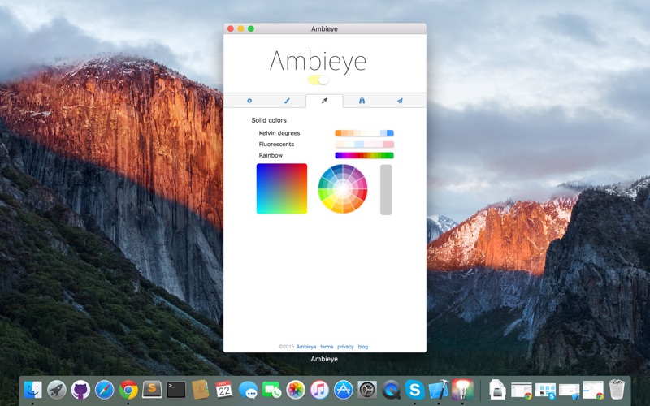650x406 pixels.
Task: Open App Store in the dock
Action: pos(344,390)
